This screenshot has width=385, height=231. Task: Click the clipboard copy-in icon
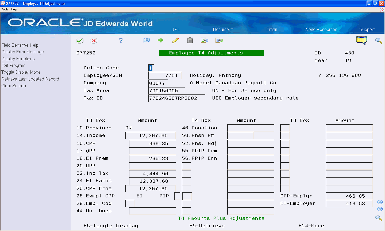coord(205,40)
